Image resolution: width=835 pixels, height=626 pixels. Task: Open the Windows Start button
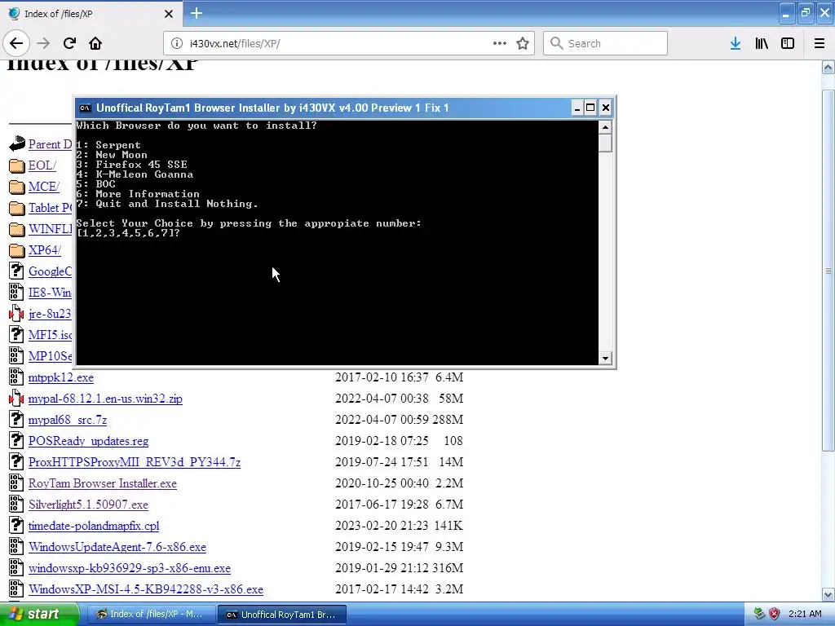point(38,615)
